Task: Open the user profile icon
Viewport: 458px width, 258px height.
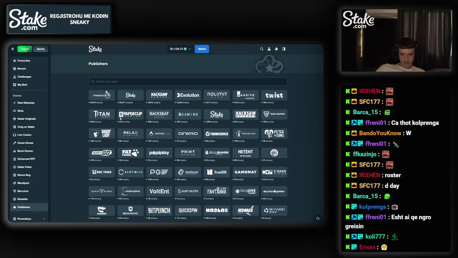Action: coord(269,49)
